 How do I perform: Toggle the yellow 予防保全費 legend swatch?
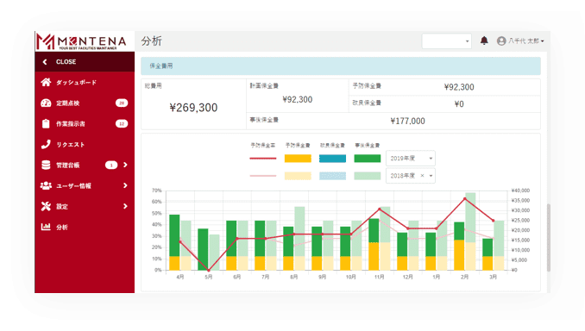[298, 159]
